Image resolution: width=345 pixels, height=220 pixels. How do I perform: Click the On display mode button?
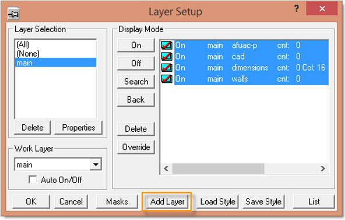tap(136, 46)
